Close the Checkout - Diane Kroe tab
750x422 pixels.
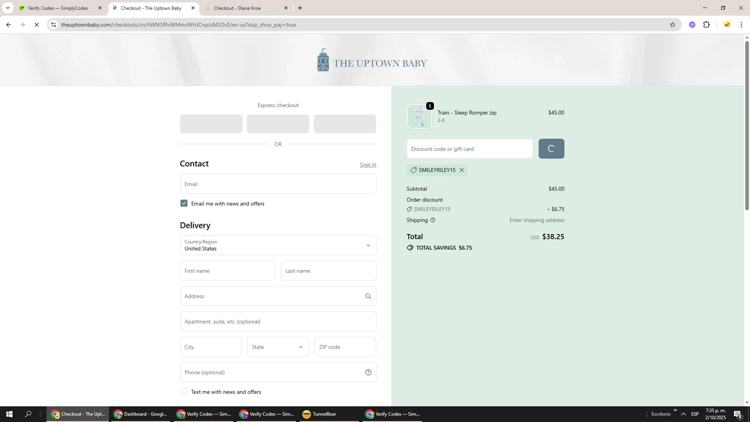coord(286,8)
